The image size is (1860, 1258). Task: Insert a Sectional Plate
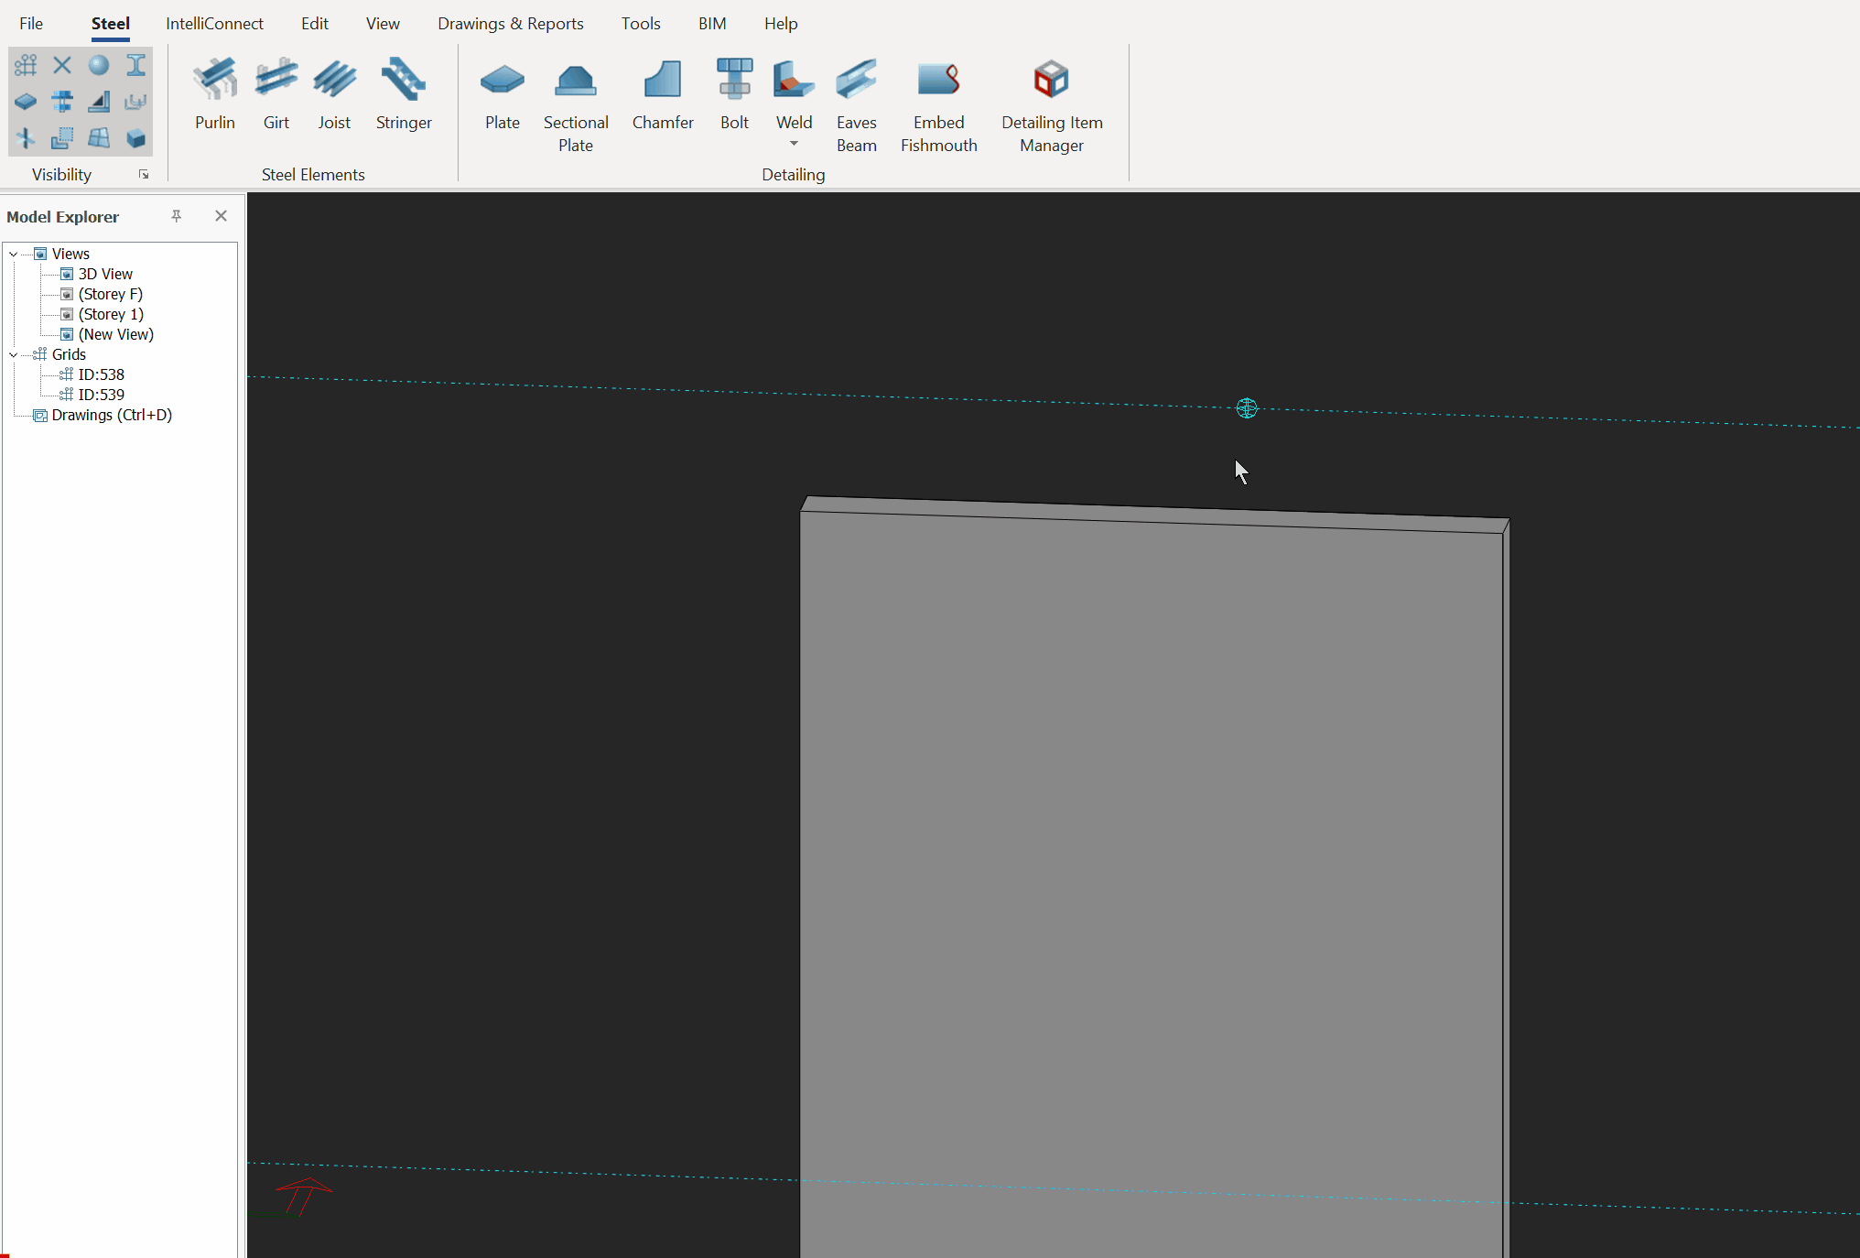[575, 105]
